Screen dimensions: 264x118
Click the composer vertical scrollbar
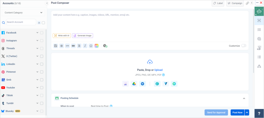tap(254, 41)
